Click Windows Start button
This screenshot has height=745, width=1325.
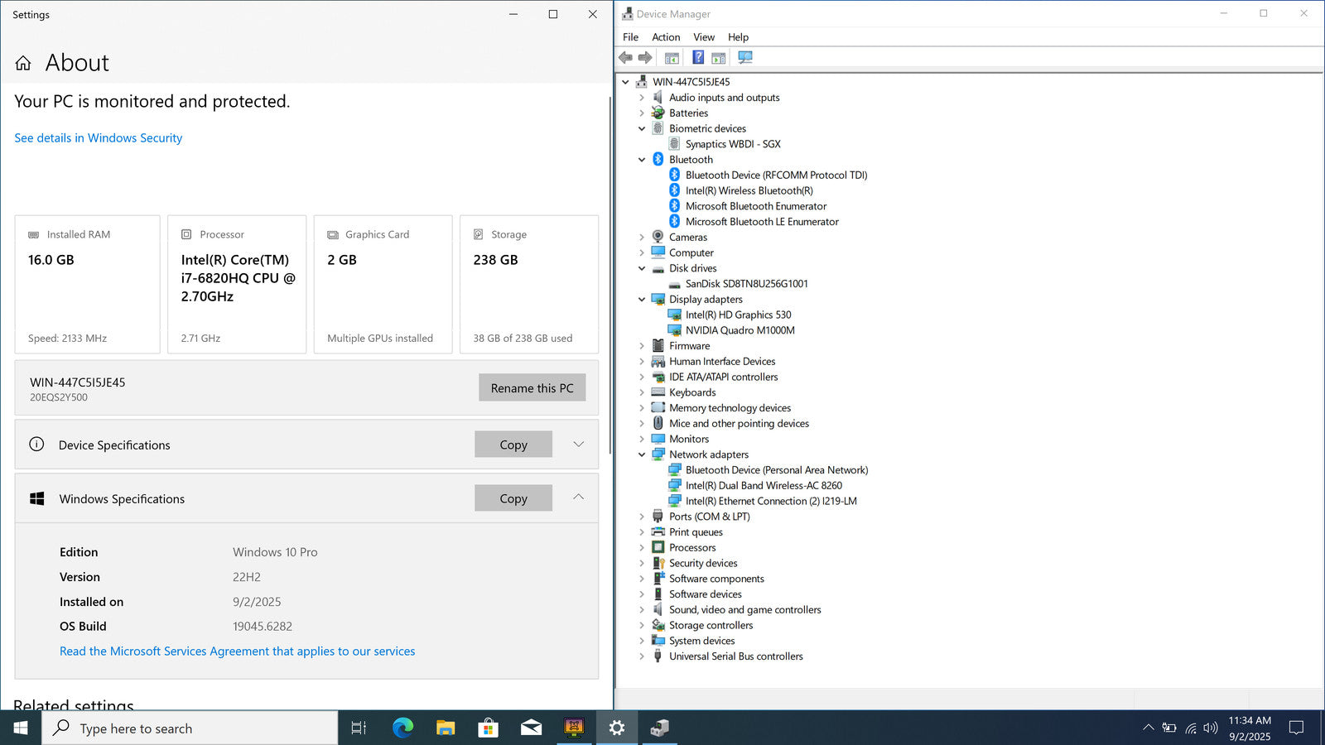click(21, 728)
